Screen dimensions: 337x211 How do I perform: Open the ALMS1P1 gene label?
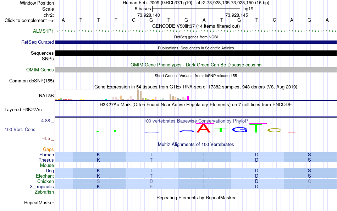(43, 31)
